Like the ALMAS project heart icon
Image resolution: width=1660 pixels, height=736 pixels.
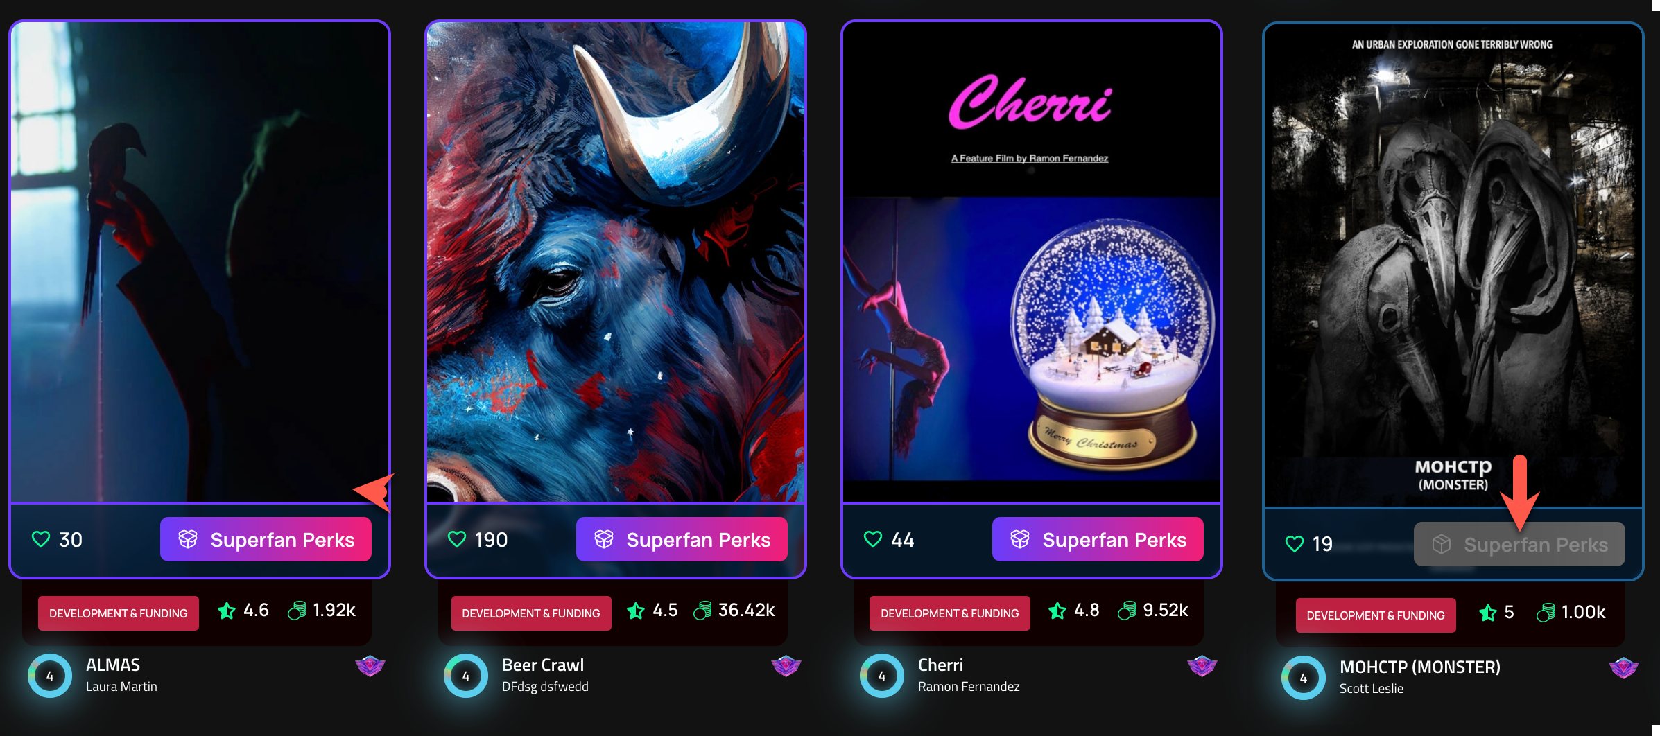point(41,539)
